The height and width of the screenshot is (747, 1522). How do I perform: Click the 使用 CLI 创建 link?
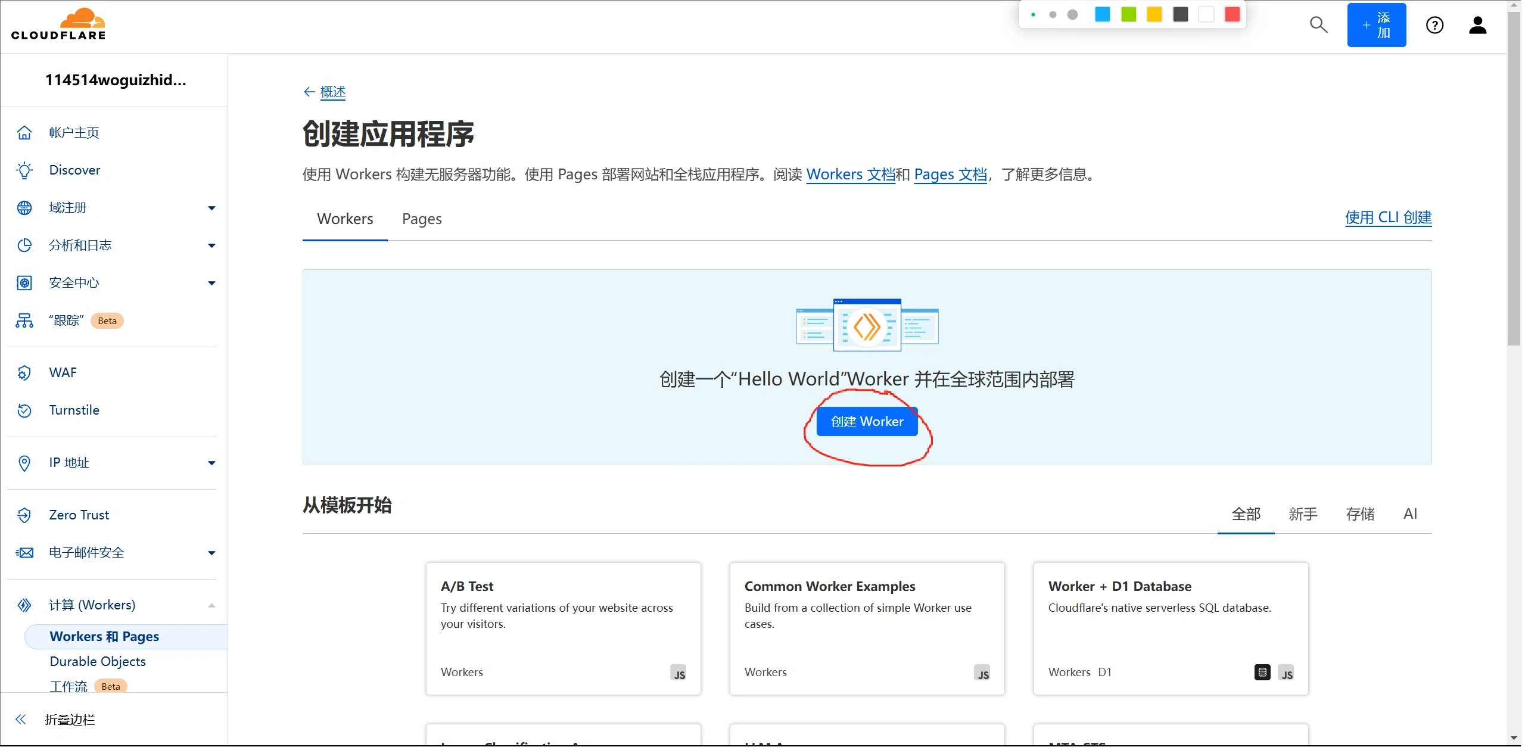click(x=1388, y=217)
